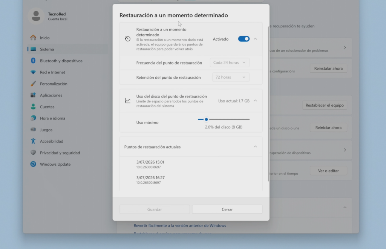The width and height of the screenshot is (386, 249).
Task: Click Reinstalar ahora button
Action: [328, 69]
